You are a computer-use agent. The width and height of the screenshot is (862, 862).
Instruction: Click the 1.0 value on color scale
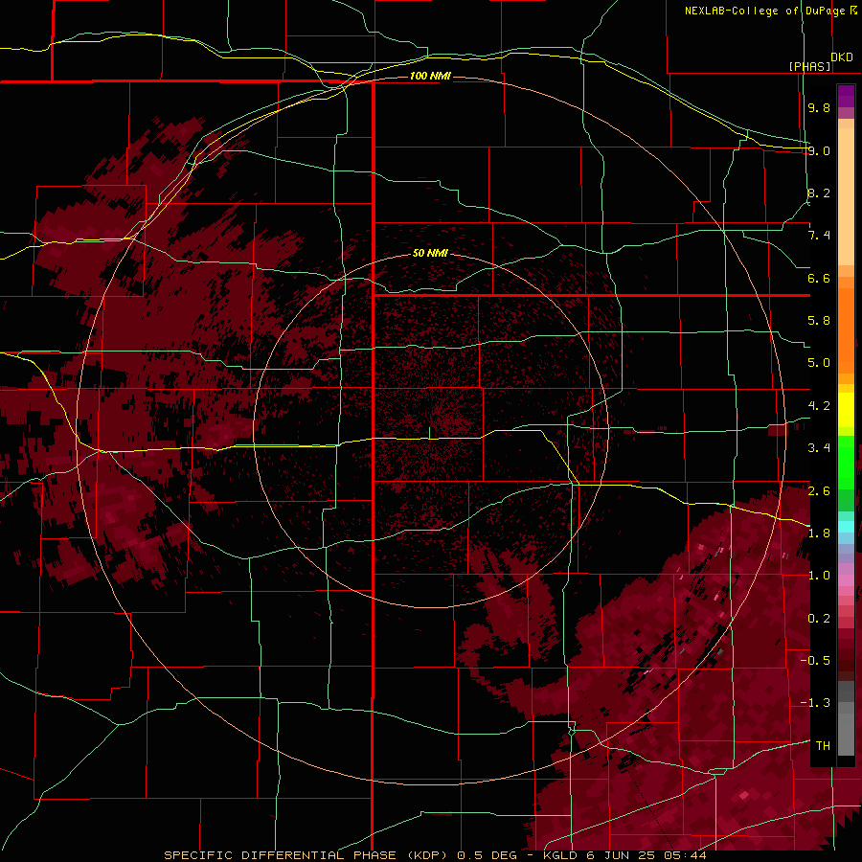point(819,576)
